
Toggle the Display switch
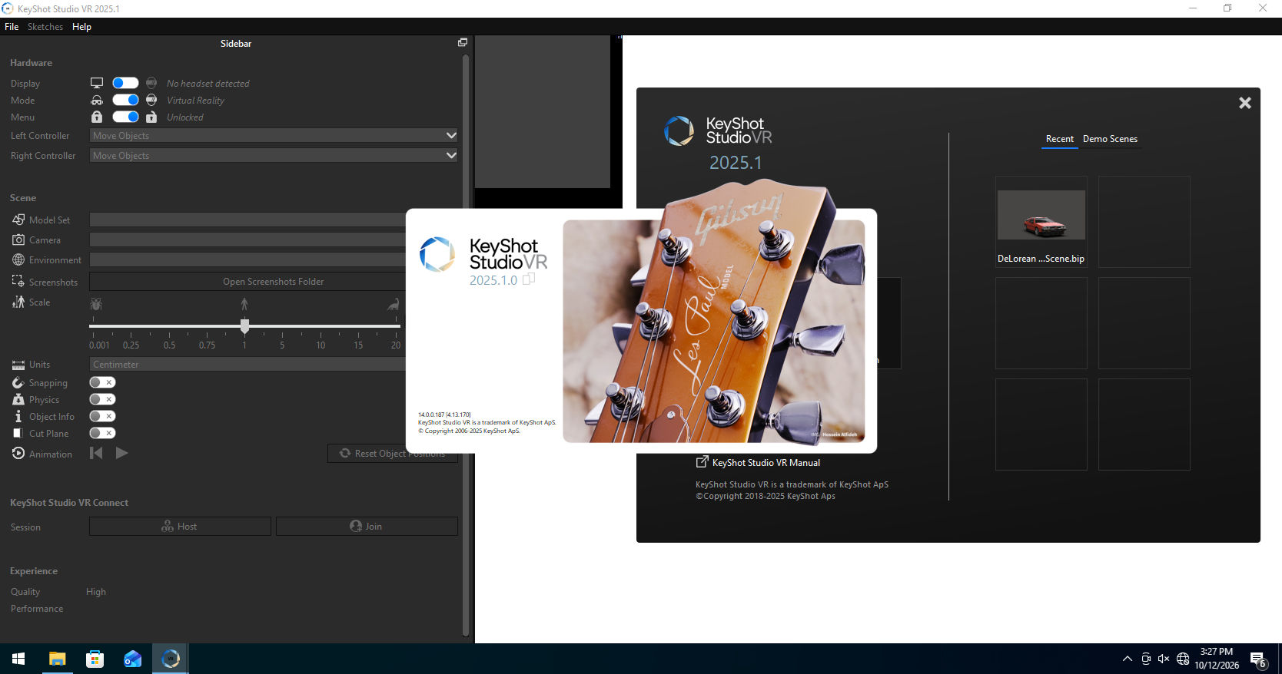click(125, 83)
